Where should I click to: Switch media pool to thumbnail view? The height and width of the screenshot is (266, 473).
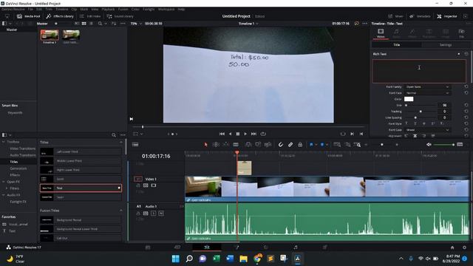(84, 24)
